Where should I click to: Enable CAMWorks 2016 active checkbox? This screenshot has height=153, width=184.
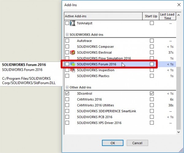67,99
